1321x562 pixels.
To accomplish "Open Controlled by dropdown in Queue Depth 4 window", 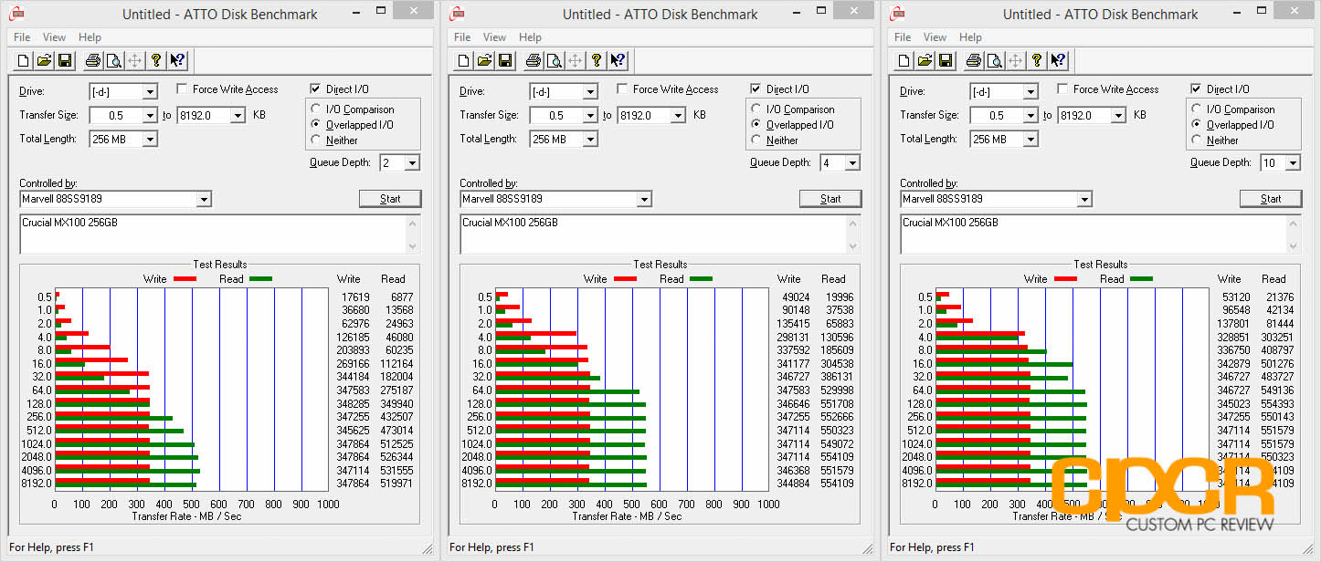I will (644, 200).
